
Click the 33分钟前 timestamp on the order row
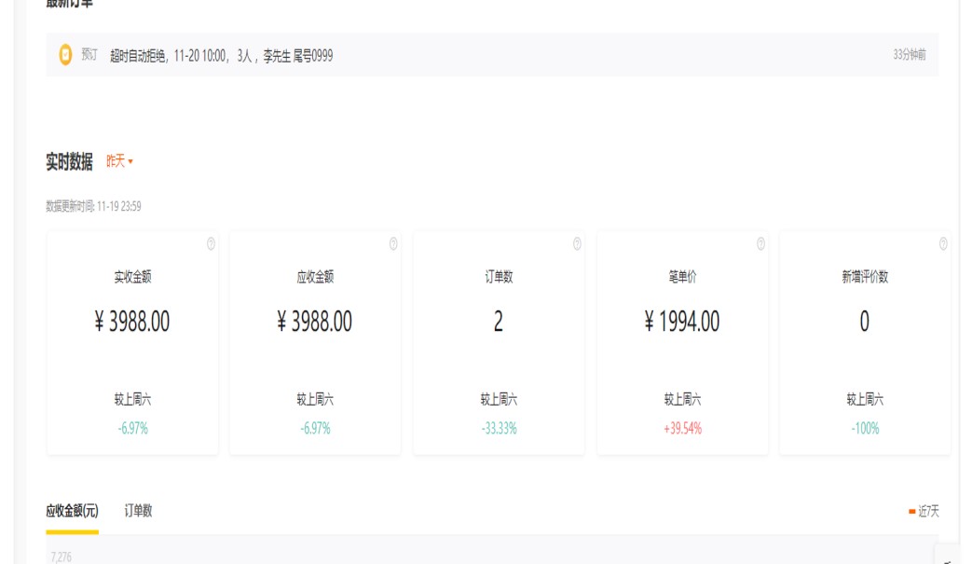[x=909, y=55]
